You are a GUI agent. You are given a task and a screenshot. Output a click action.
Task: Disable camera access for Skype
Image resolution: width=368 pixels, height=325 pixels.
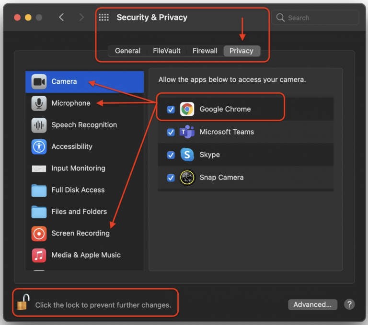pyautogui.click(x=171, y=155)
